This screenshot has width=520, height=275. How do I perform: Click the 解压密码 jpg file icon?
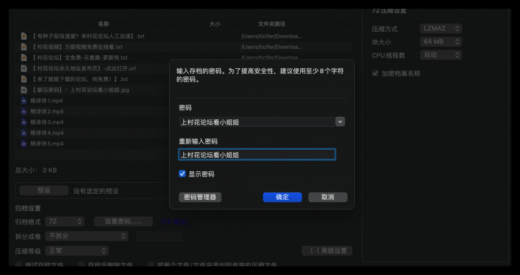coord(24,90)
